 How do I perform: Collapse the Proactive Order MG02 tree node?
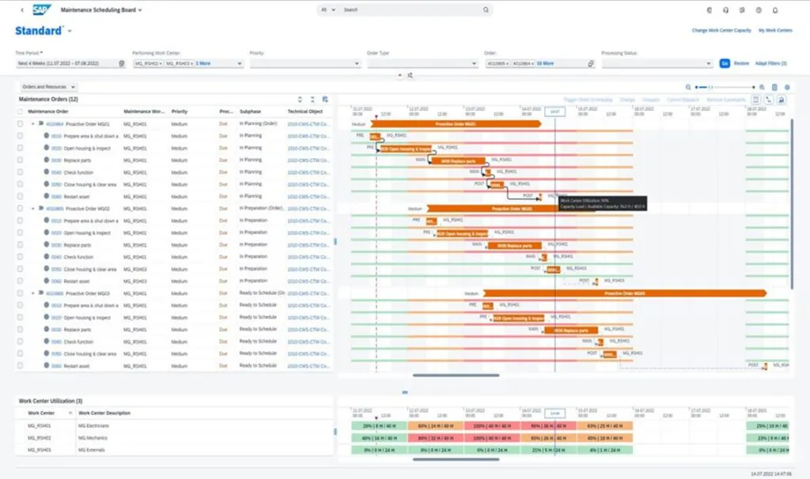tap(33, 209)
